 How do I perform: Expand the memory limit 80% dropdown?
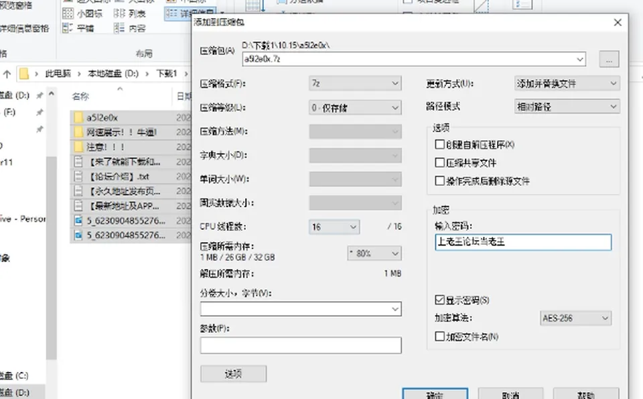(x=374, y=253)
